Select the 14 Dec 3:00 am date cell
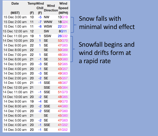 (x=15, y=130)
